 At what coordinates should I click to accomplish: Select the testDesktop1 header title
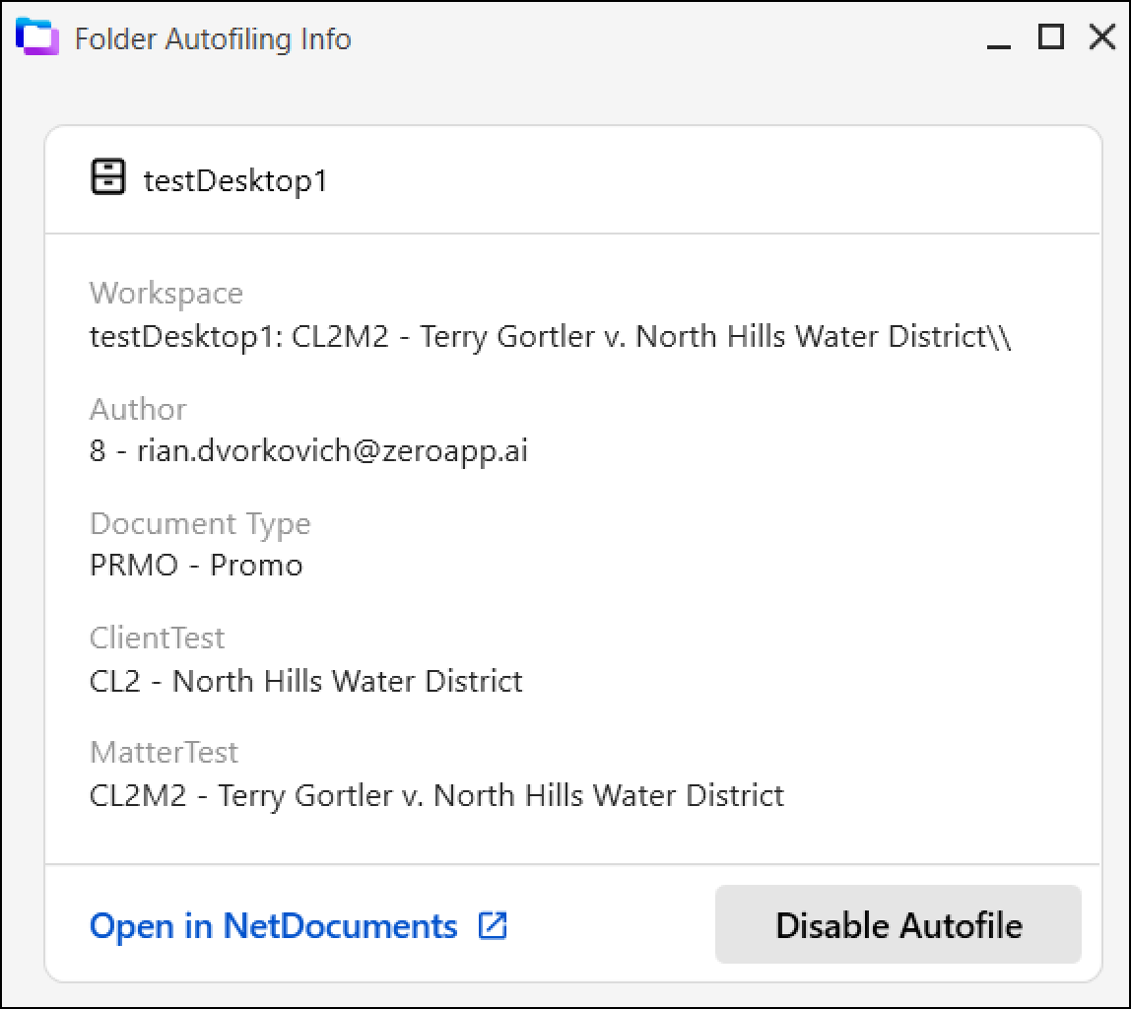(235, 180)
